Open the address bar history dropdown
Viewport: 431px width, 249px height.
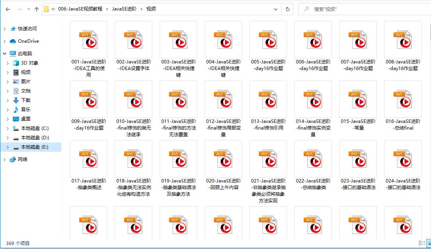275,9
